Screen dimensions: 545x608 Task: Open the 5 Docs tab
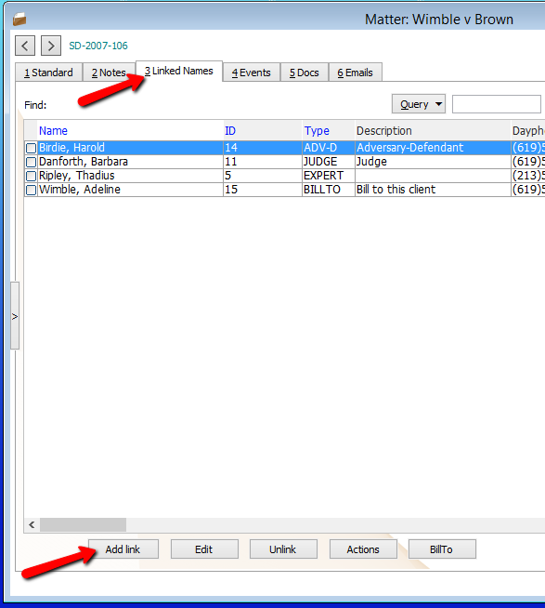(x=305, y=73)
